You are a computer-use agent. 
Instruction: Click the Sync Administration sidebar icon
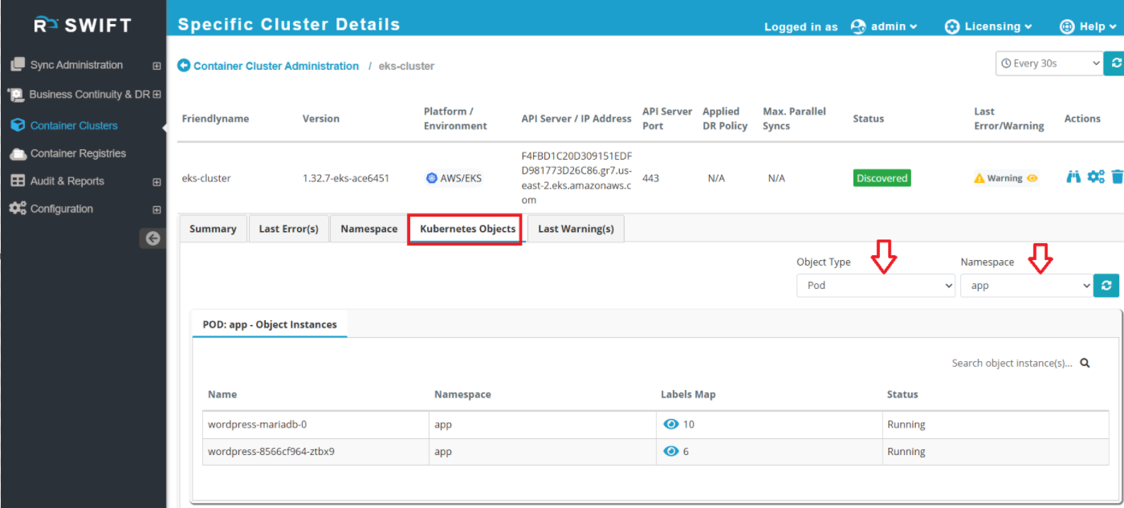click(17, 65)
